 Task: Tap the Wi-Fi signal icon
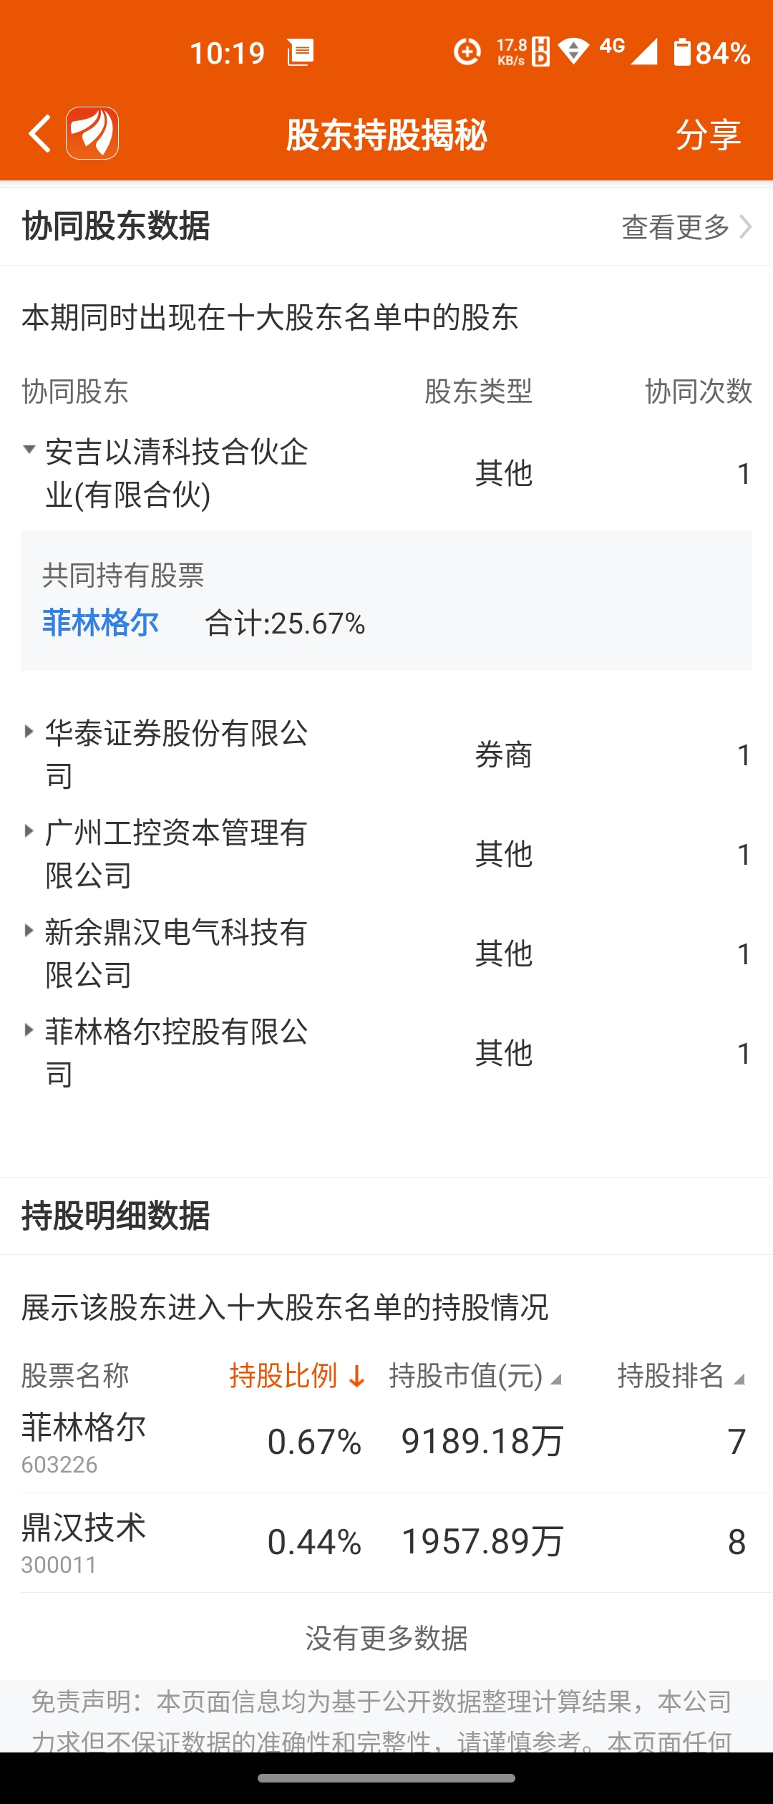coord(573,52)
